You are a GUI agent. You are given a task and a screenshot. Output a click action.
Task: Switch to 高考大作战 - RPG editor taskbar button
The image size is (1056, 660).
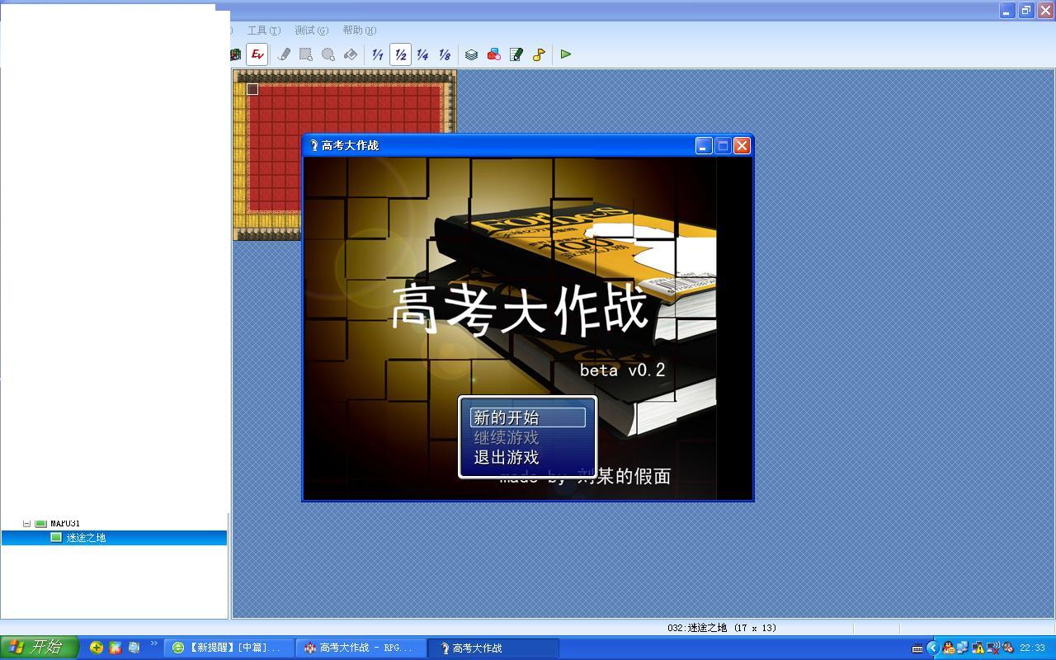tap(361, 648)
